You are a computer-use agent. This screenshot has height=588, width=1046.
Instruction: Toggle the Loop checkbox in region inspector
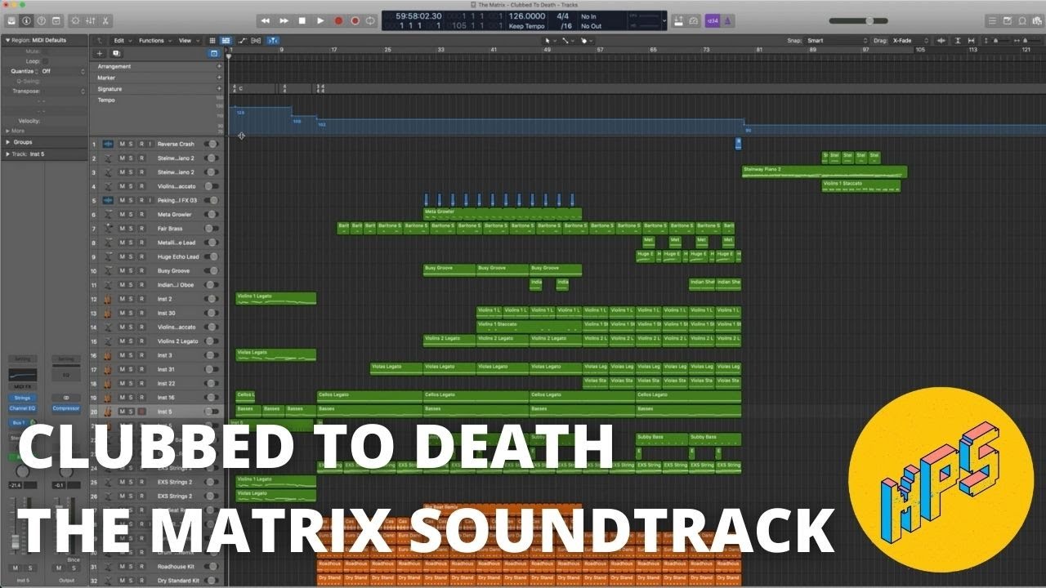coord(44,60)
